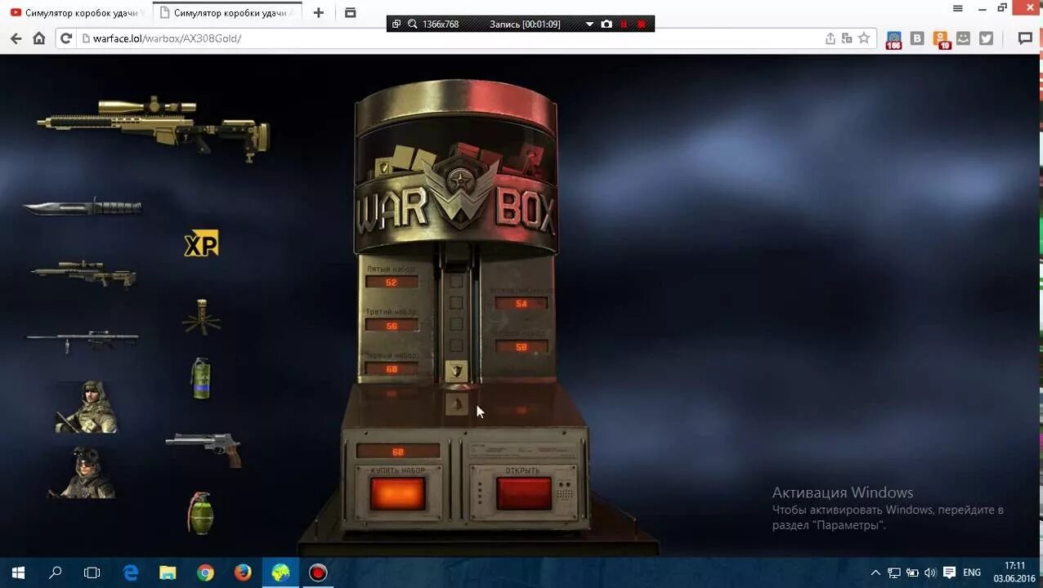Click the long-barrel black sniper rifle image
Viewport: 1043px width, 588px height.
pos(83,339)
